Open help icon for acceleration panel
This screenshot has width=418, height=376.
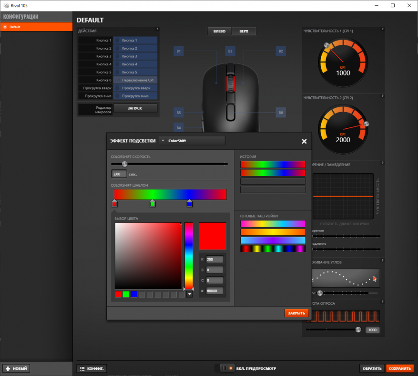tap(383, 163)
